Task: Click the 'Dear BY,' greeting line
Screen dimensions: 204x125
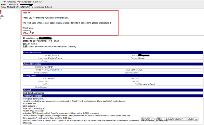Action: click(x=27, y=13)
